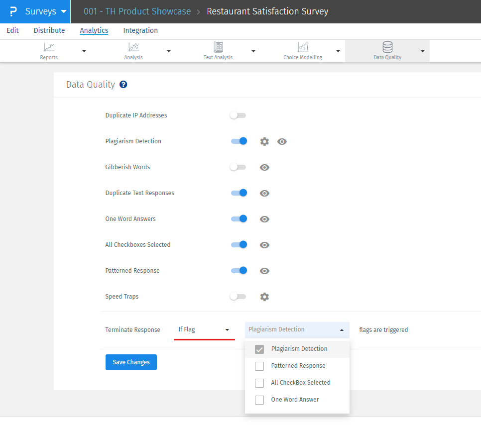The image size is (481, 425).
Task: Open the Choice Modelling icon
Action: tap(303, 47)
